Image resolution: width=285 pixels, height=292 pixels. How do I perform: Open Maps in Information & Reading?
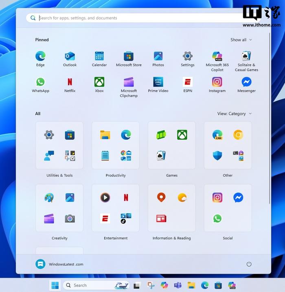point(161,197)
